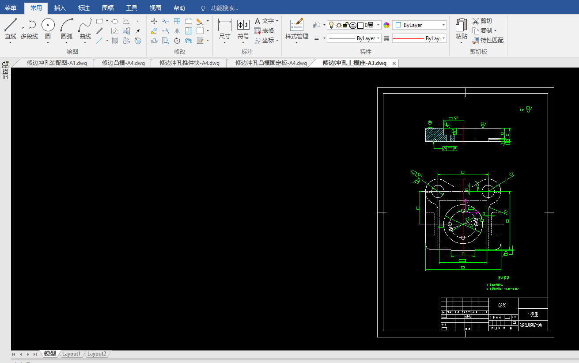Open 修边凸模-A4.dwg document tab

coord(123,63)
